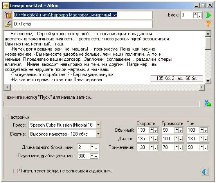The image size is (216, 183).
Task: Click the recording progress bar
Action: point(101,104)
